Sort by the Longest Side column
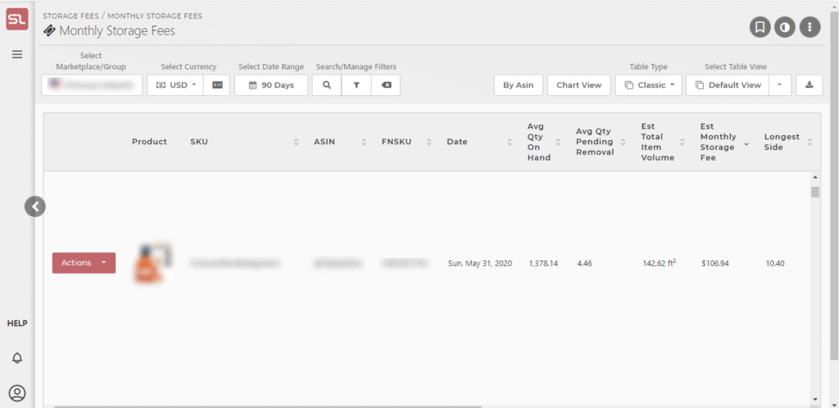 tap(810, 142)
